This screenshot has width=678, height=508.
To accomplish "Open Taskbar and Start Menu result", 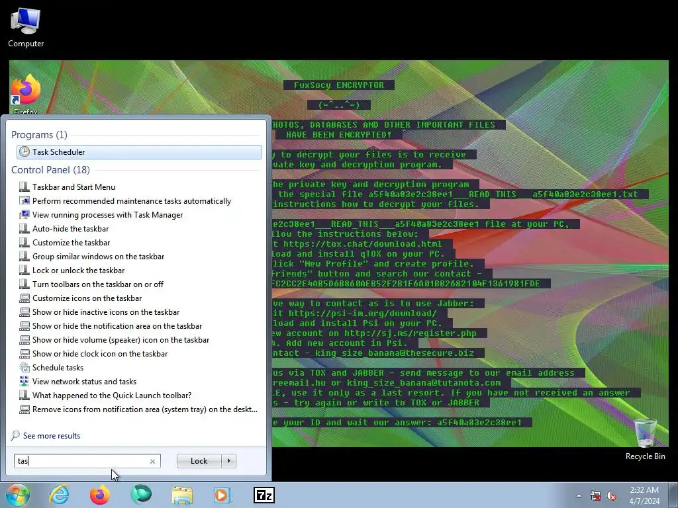I will [73, 187].
